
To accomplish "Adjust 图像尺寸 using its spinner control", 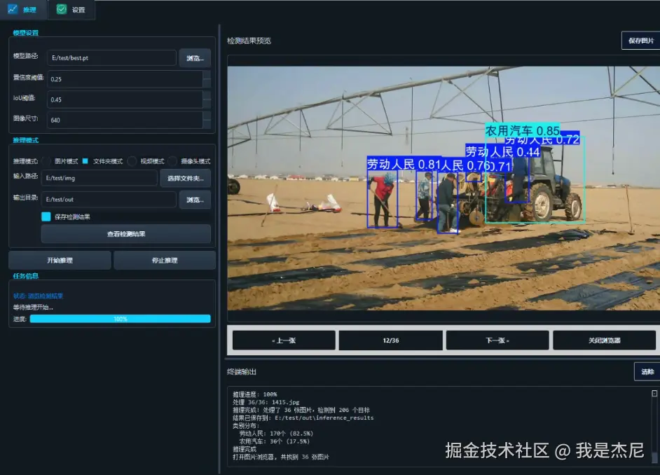I will tap(207, 117).
